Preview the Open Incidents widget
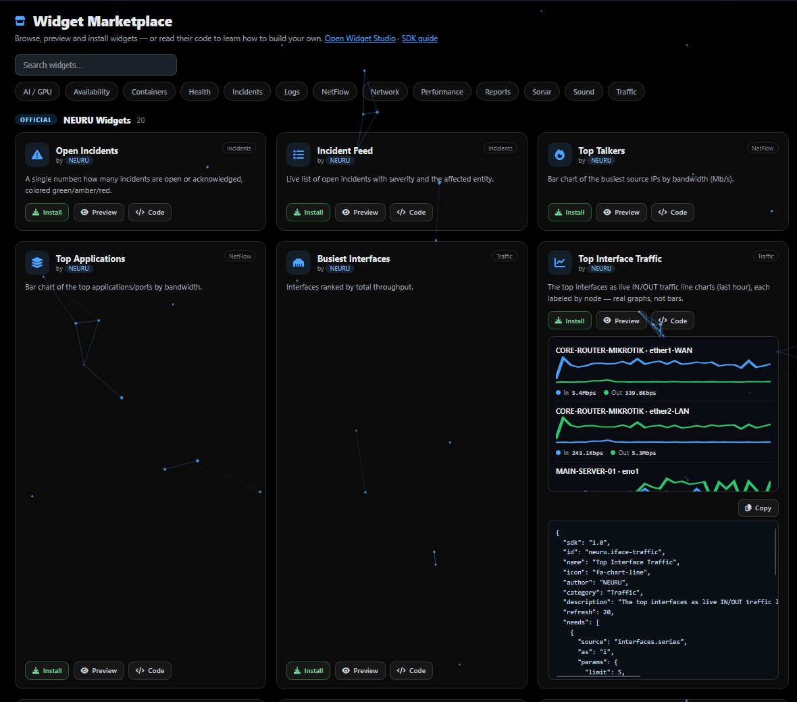797x702 pixels. tap(99, 213)
